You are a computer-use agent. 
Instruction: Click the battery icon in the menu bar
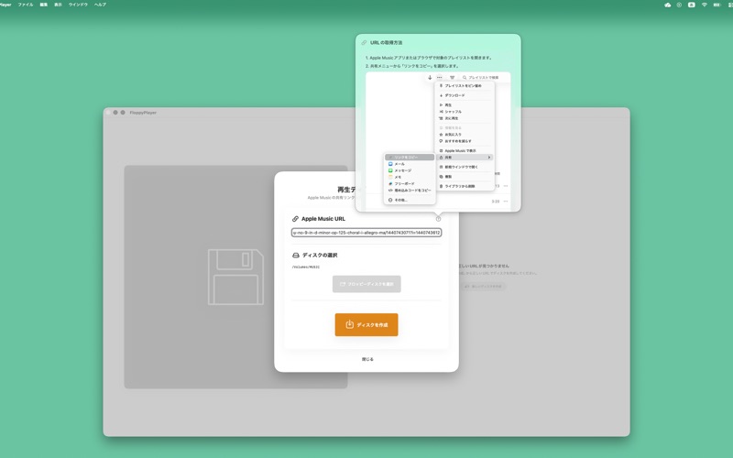click(x=717, y=5)
